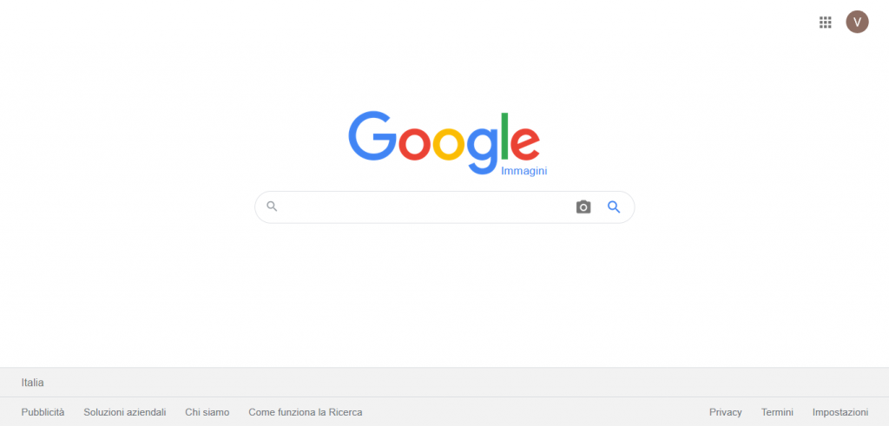Screen dimensions: 889x426
Task: Open the Google apps grid menu
Action: (825, 22)
